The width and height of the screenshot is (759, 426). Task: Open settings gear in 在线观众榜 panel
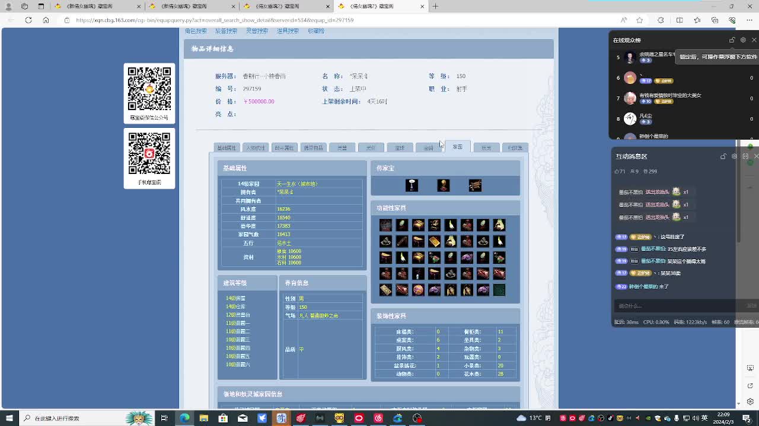pos(743,40)
